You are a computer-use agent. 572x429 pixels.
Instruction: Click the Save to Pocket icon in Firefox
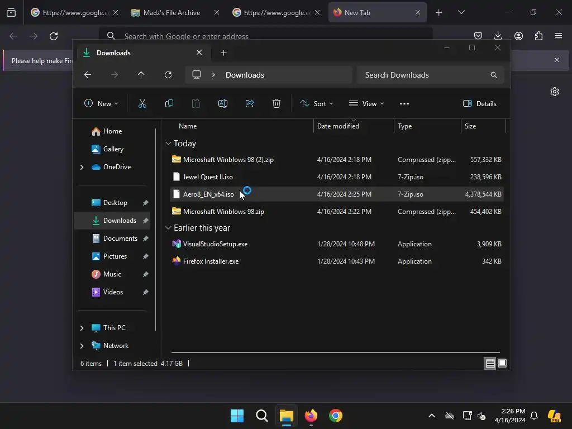pos(478,36)
